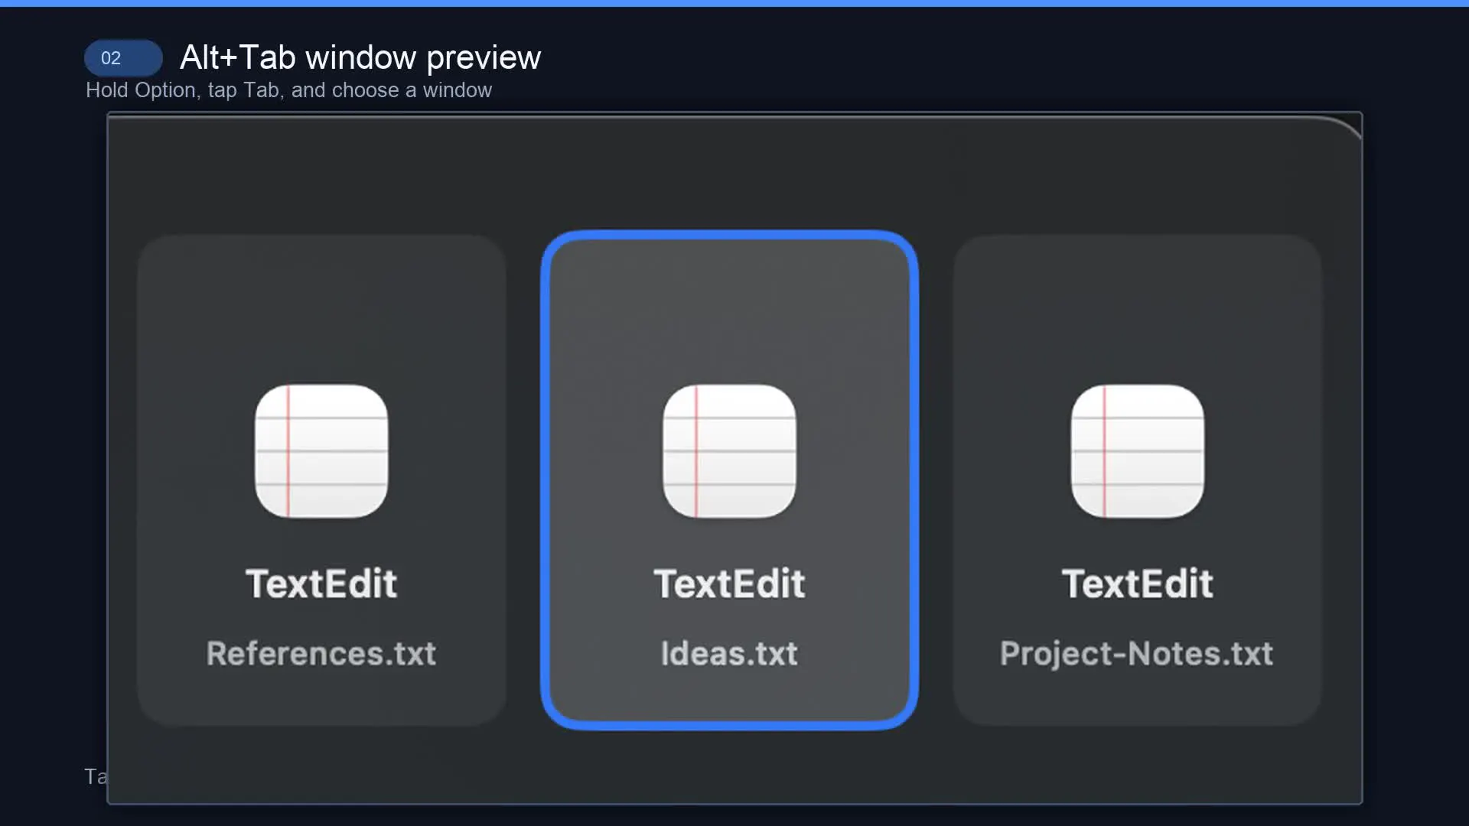
Task: Select the Ideas.txt file name
Action: pos(729,654)
